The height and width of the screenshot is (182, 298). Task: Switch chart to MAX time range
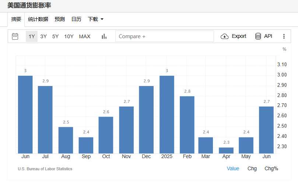pos(85,36)
